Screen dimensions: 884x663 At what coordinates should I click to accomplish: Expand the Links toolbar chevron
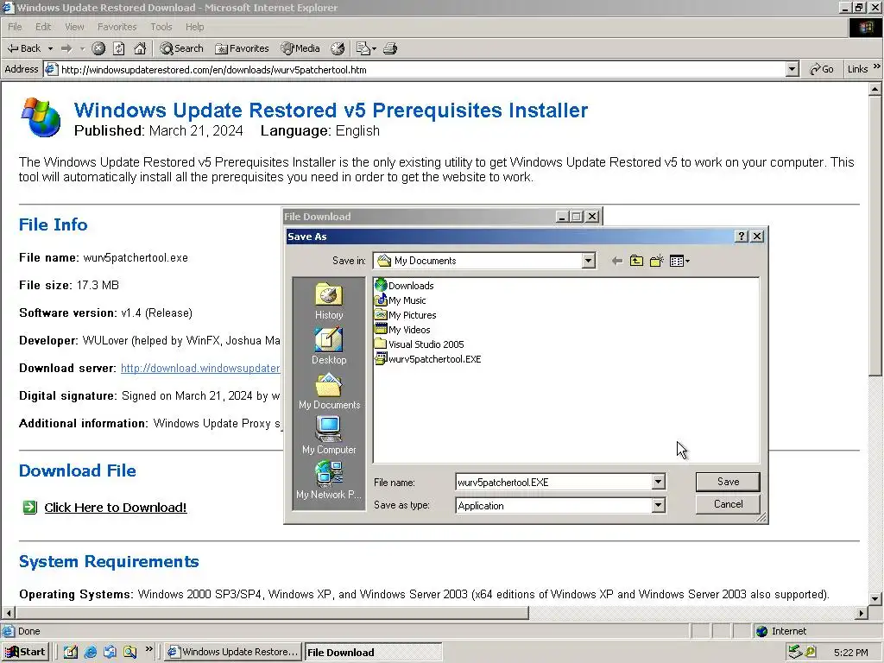[x=877, y=67]
